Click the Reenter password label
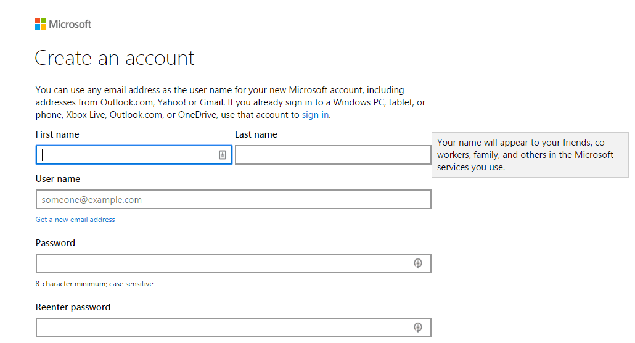Image resolution: width=635 pixels, height=343 pixels. click(x=73, y=307)
